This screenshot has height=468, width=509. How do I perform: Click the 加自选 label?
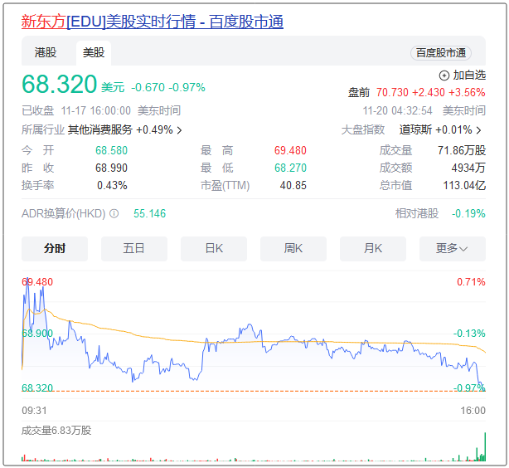[469, 76]
